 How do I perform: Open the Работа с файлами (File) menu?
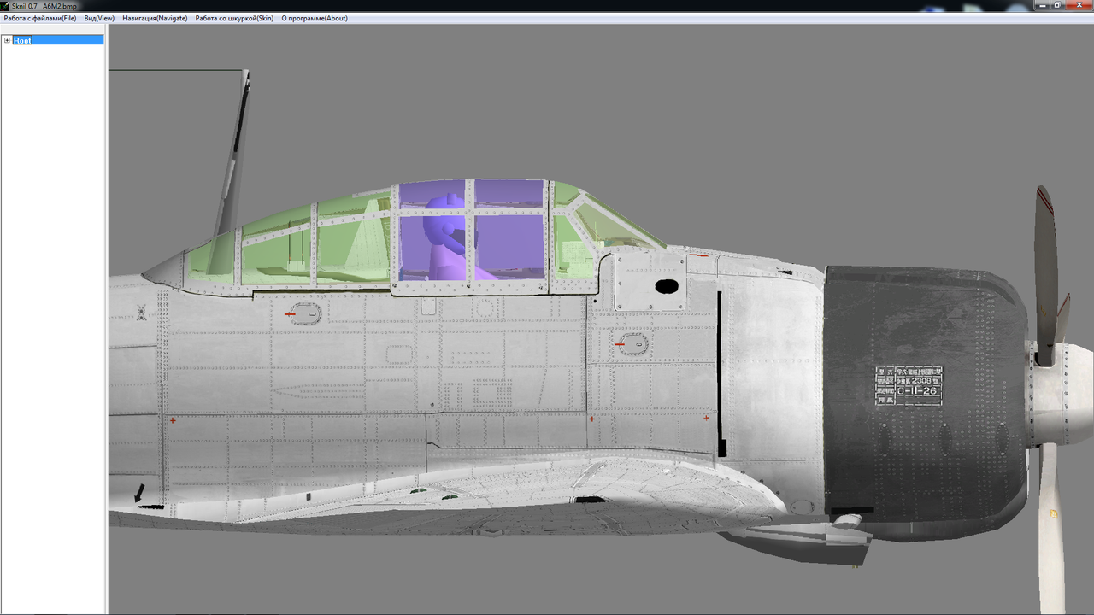click(39, 18)
